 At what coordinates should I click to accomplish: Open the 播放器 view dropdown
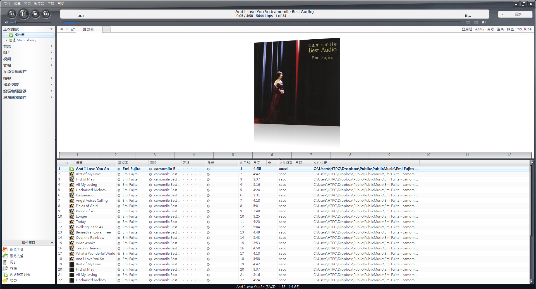coord(90,29)
